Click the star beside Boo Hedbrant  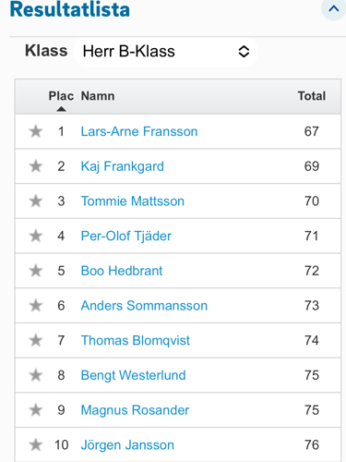pos(36,271)
